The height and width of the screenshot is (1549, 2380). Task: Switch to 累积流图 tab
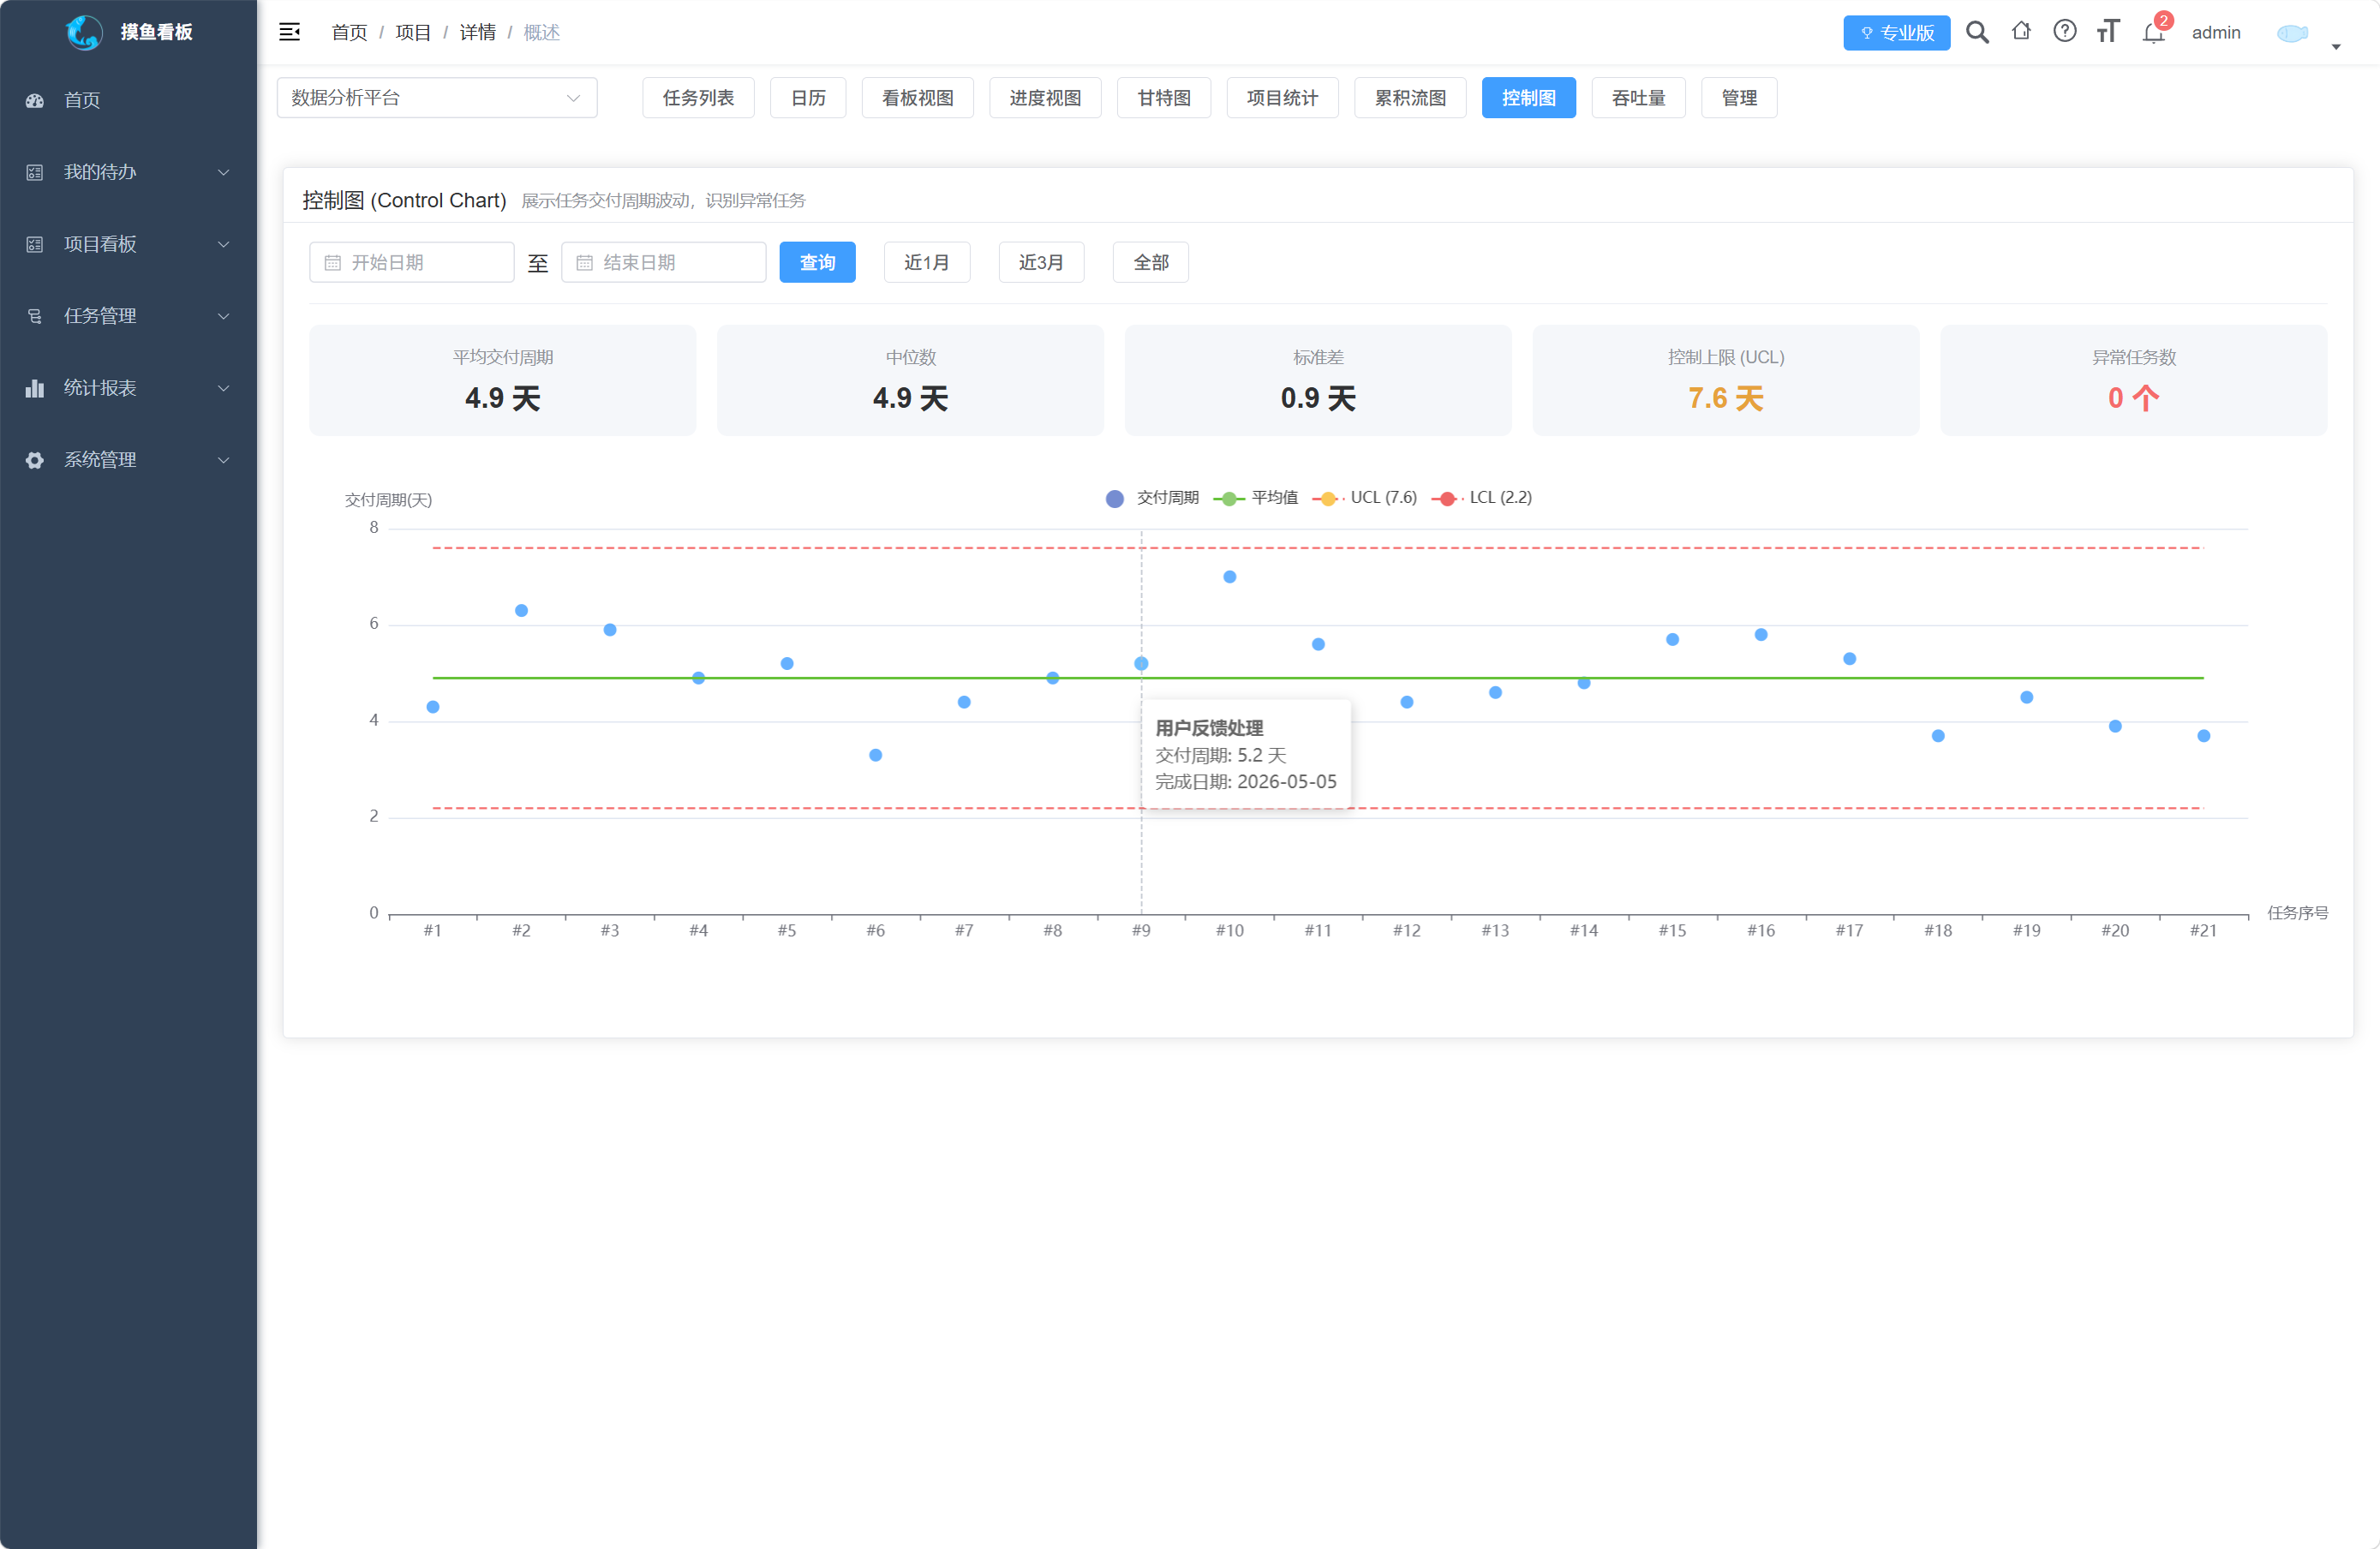(1410, 98)
